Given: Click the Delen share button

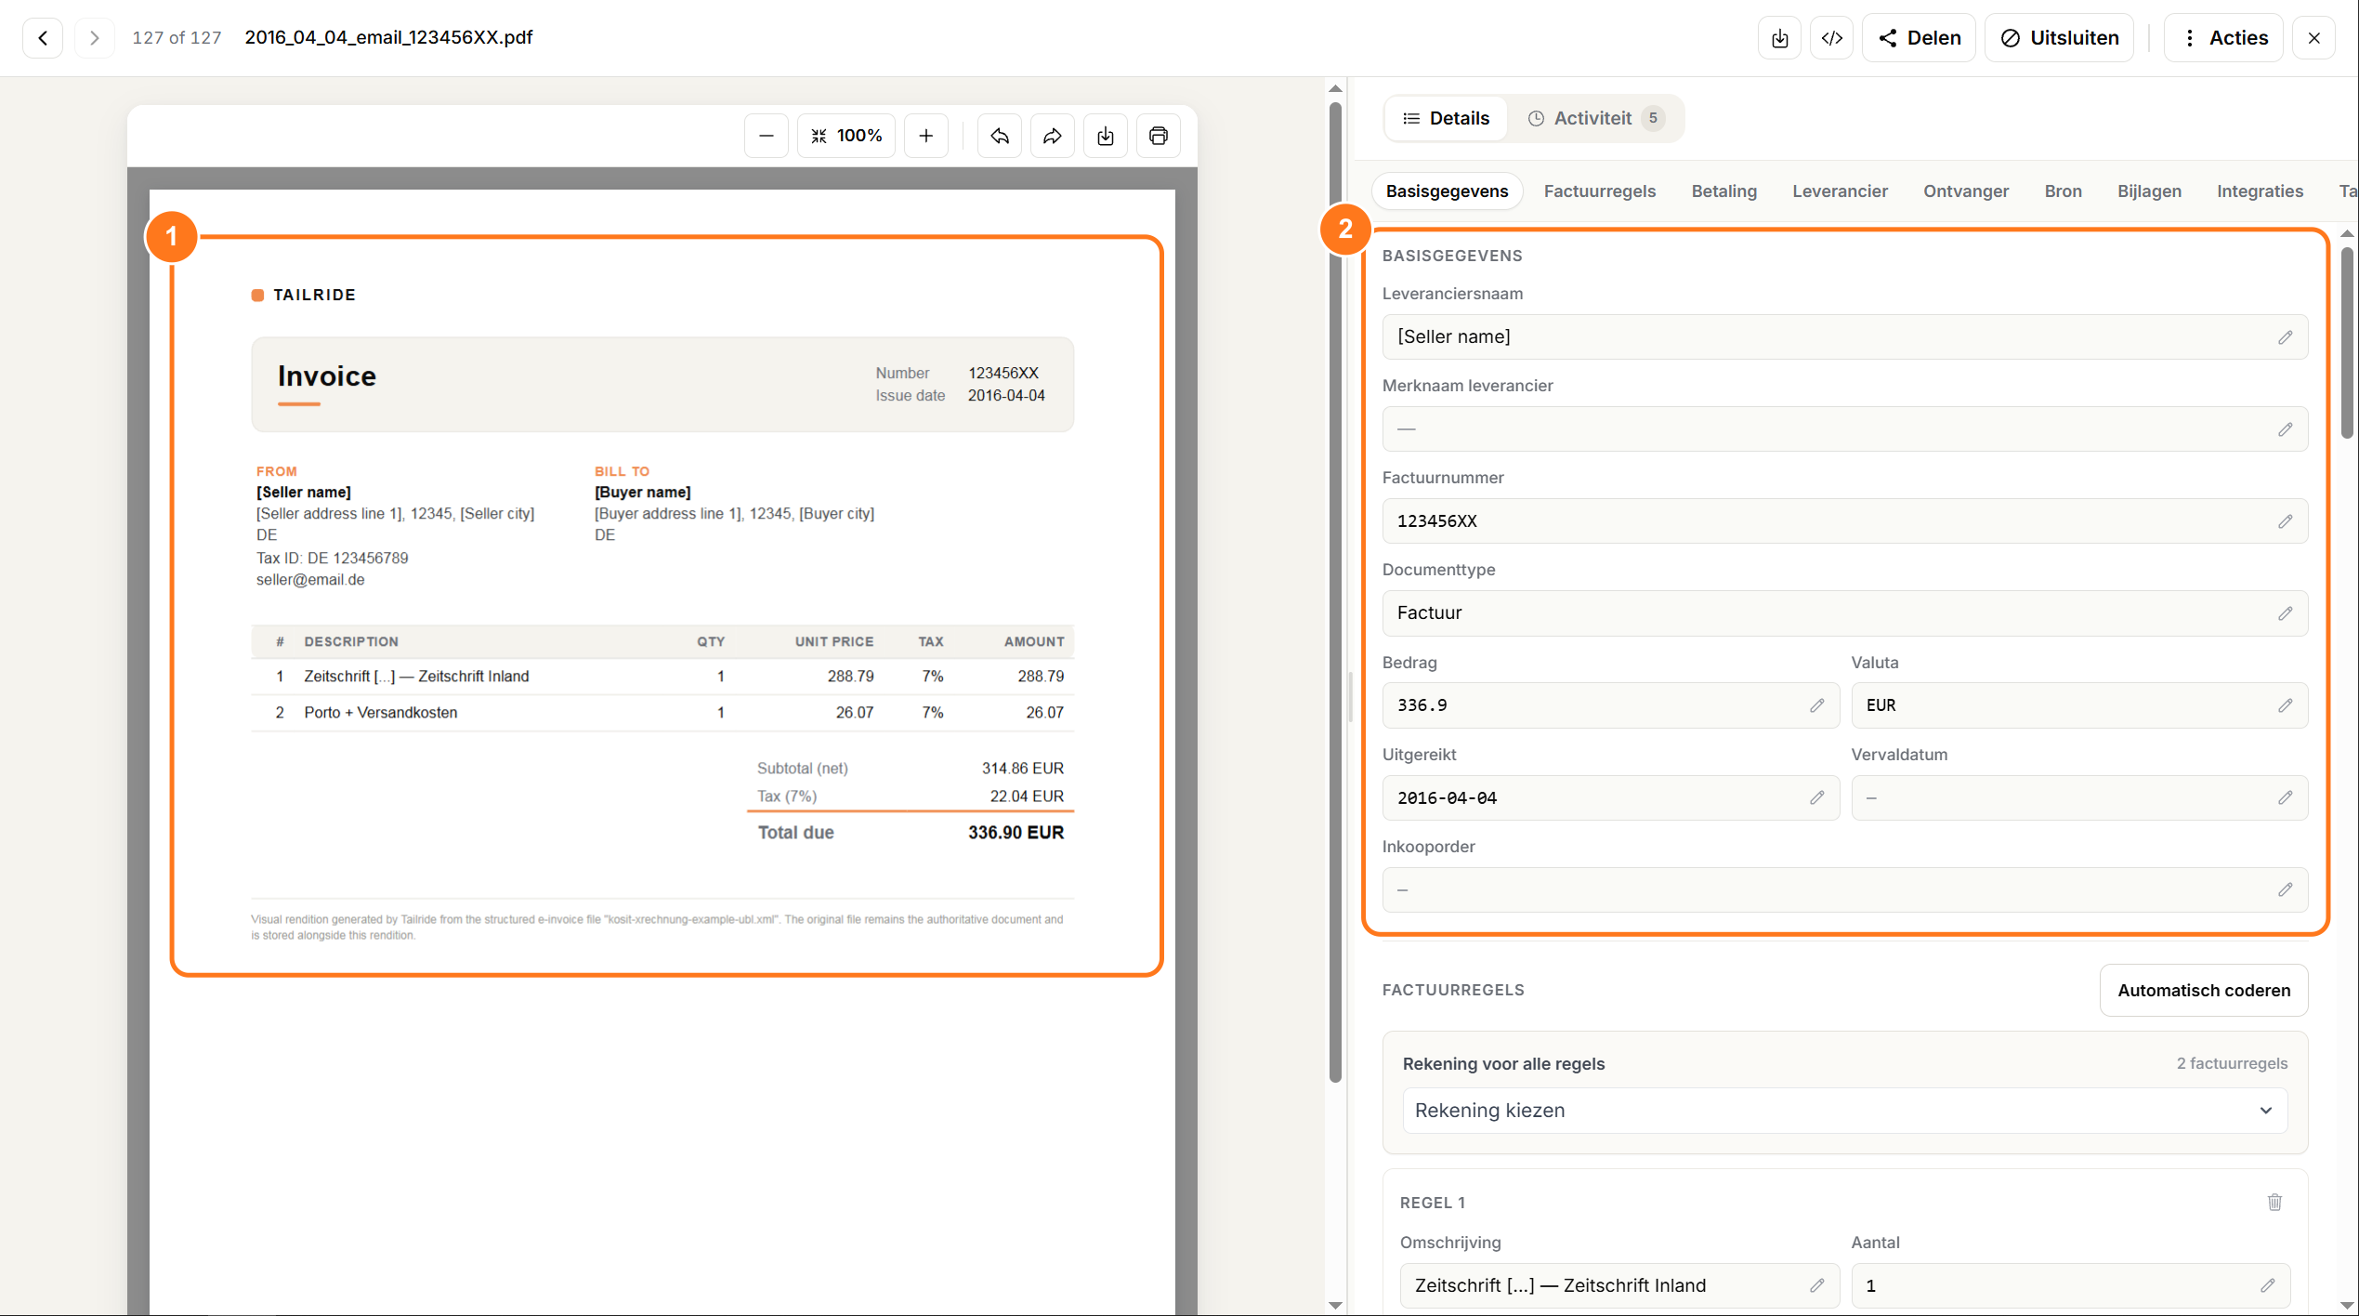Looking at the screenshot, I should (1918, 38).
